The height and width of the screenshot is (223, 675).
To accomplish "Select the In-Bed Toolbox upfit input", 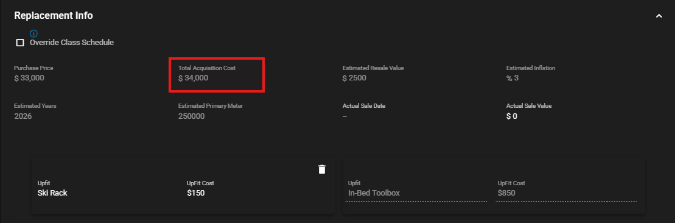I will coord(417,193).
